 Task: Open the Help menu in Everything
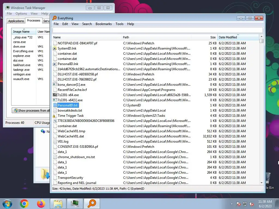coord(131,24)
